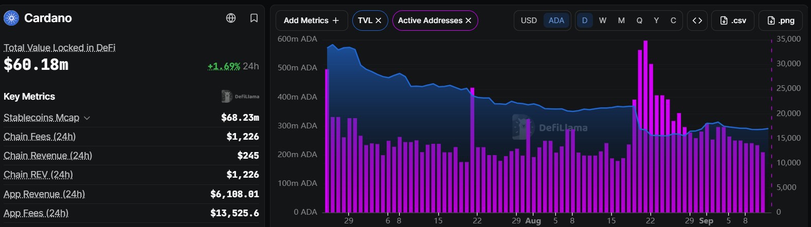This screenshot has width=811, height=227.
Task: Click the Key Metrics heading
Action: tap(29, 97)
